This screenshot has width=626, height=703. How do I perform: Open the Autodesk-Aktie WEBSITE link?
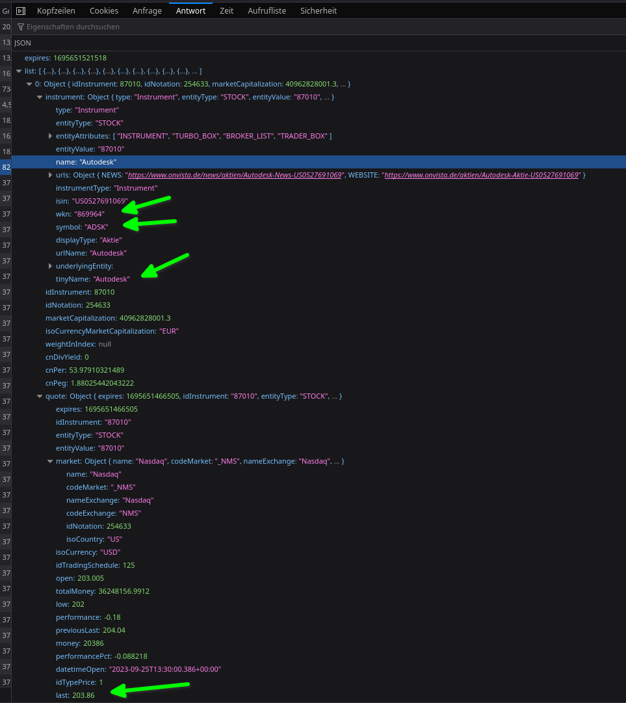click(x=481, y=175)
